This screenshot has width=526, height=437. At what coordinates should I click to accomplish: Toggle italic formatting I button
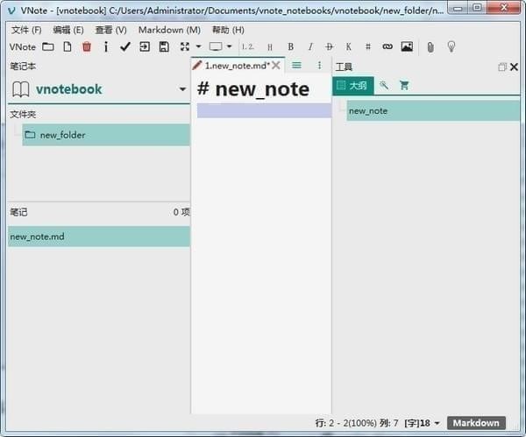tap(310, 46)
